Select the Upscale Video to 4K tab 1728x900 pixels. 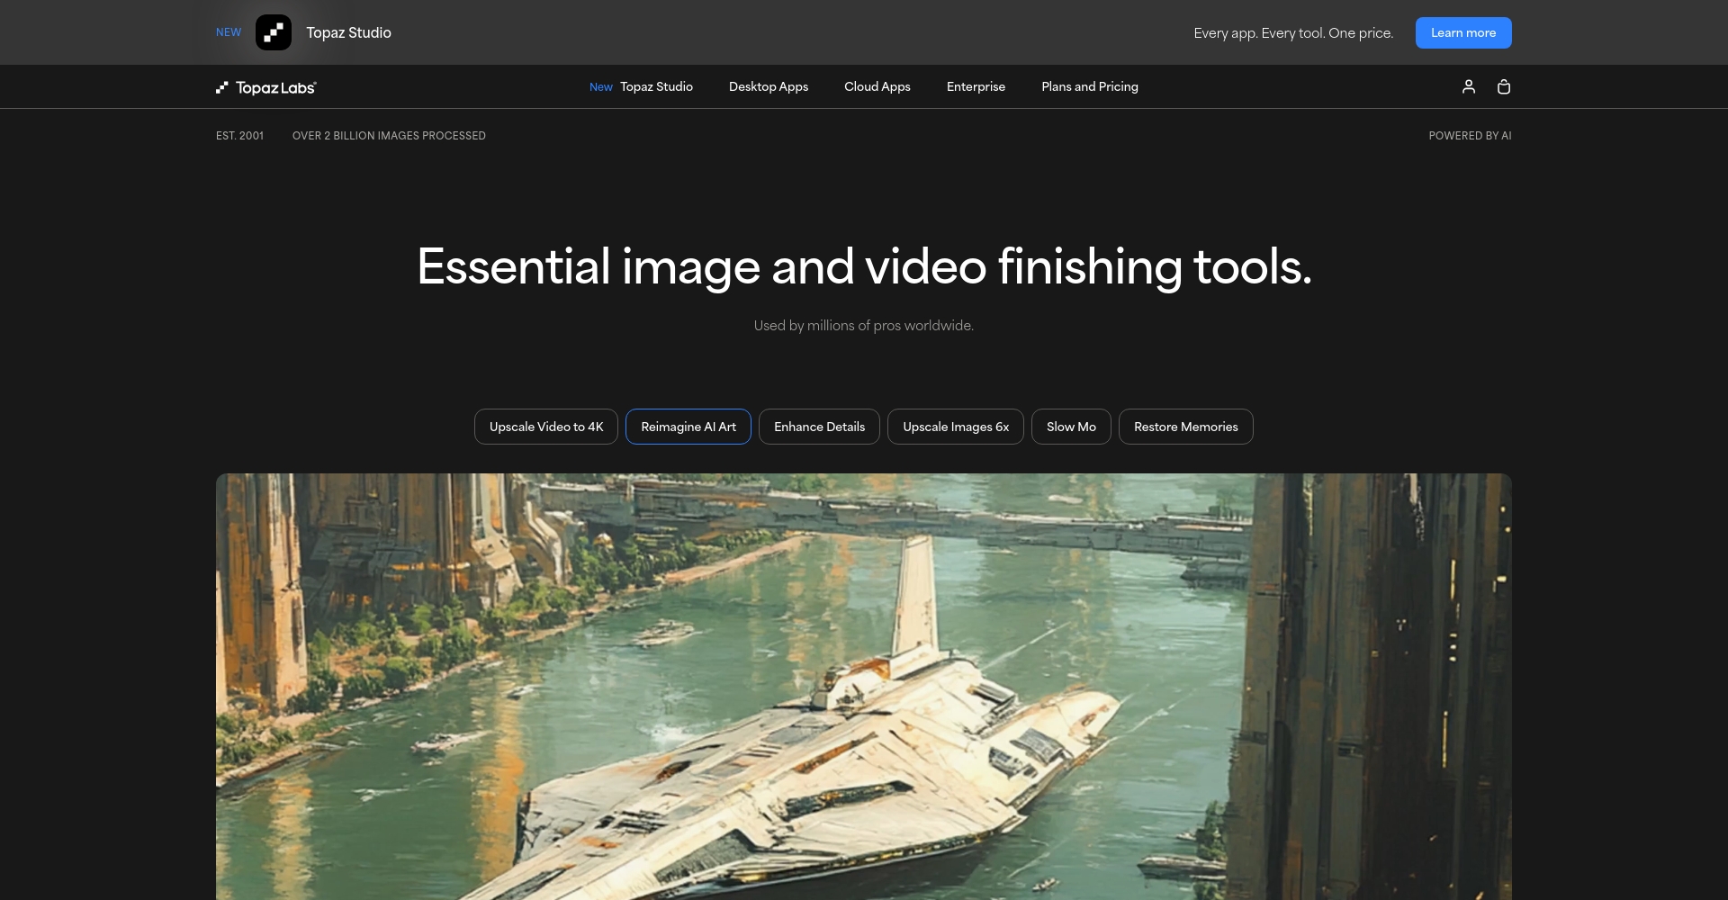click(545, 427)
